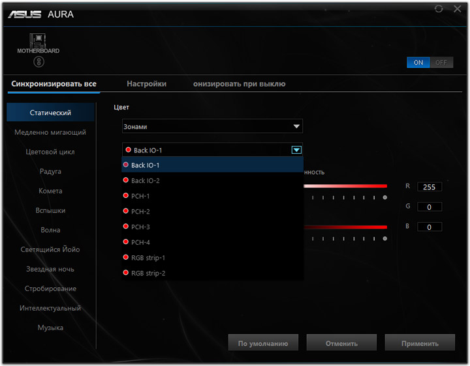Select the Волна effect
Screen dimensions: 470x366
coord(50,230)
